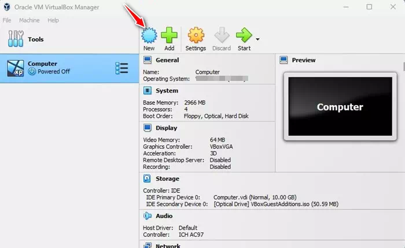Select the Tools label in sidebar
405x248 pixels.
coord(36,39)
